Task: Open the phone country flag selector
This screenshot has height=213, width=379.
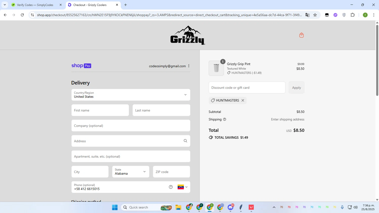Action: click(182, 187)
